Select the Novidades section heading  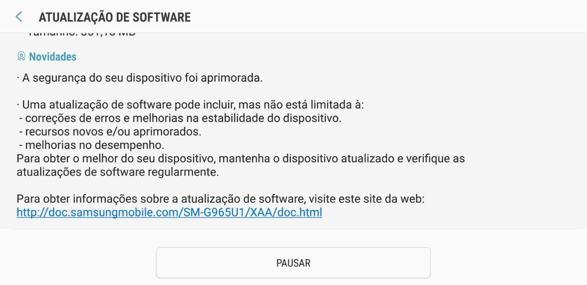coord(53,56)
